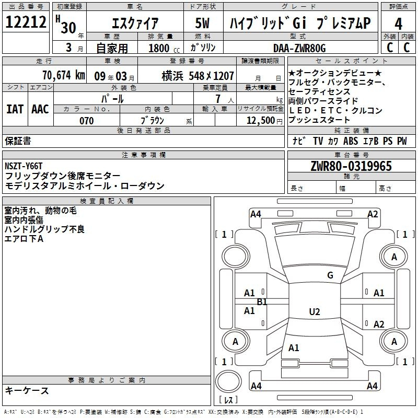Click exterior color パール
Screen dimensions: 418x418
tap(112, 99)
